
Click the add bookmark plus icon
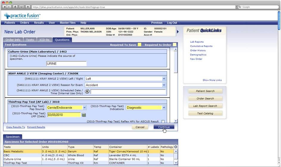(28, 7)
